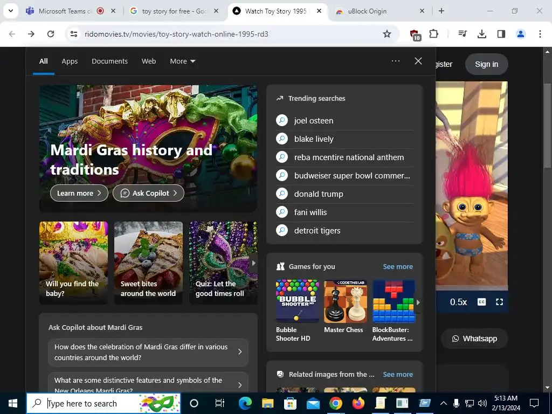Select the Documents search filter tab
Image resolution: width=552 pixels, height=414 pixels.
109,61
